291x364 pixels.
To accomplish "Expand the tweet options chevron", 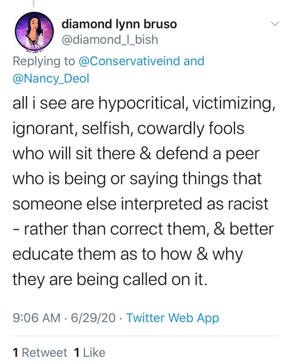I will (275, 24).
